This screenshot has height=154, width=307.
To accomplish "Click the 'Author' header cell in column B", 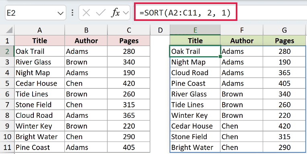I will [x=86, y=41].
